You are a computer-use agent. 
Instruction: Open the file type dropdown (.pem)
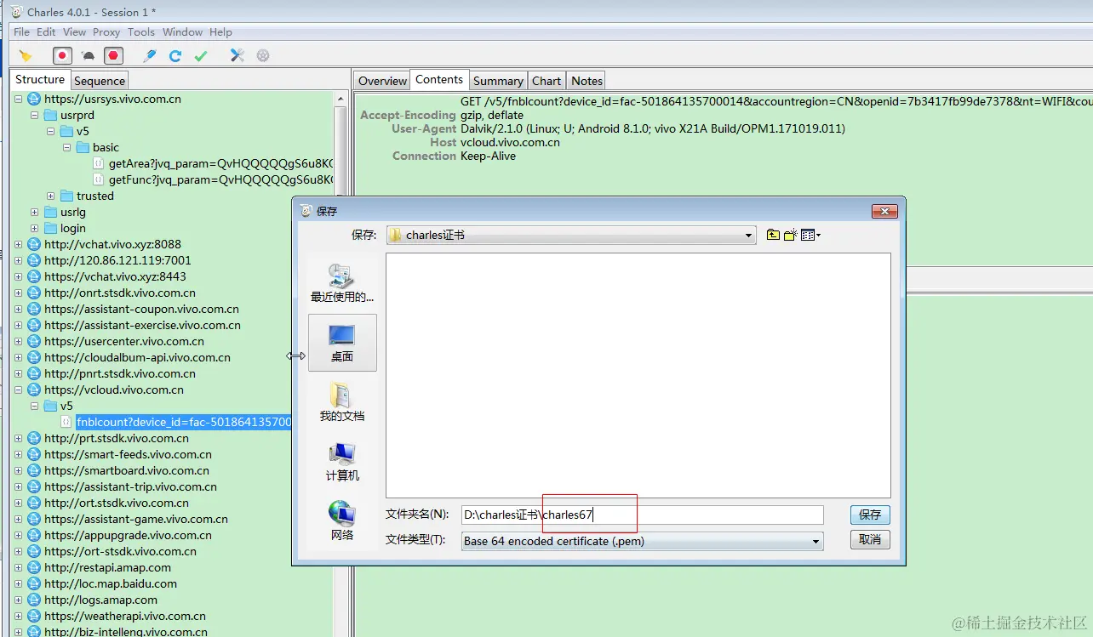[x=643, y=541]
